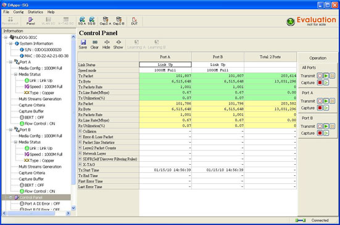The height and width of the screenshot is (225, 340).
Task: Stop capture on Port A
Action: click(320, 108)
